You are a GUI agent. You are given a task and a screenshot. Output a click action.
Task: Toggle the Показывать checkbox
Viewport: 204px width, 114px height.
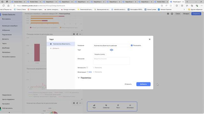tap(132, 46)
